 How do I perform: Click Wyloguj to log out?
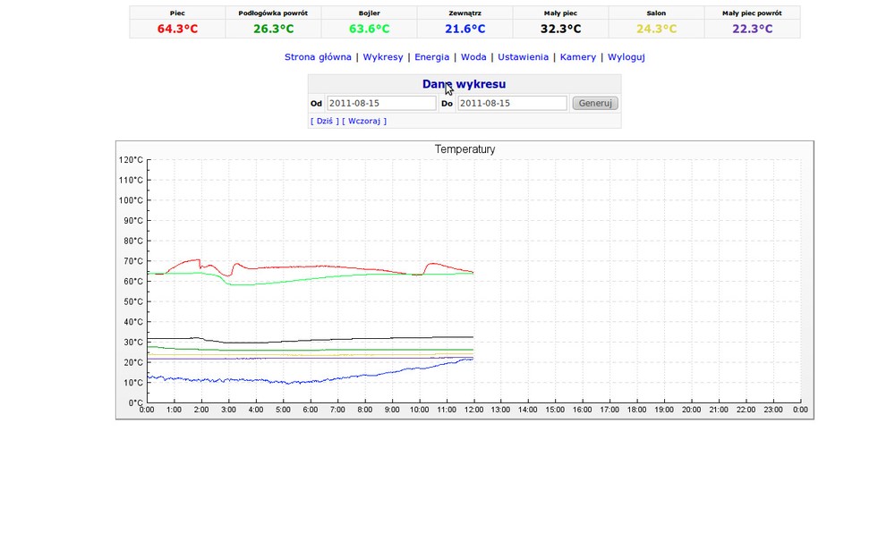tap(626, 57)
